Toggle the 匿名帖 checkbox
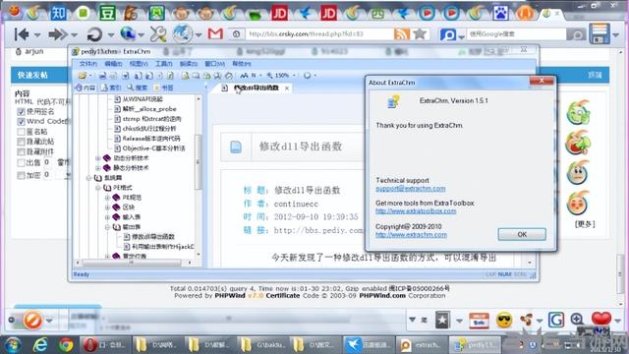This screenshot has width=629, height=354. pyautogui.click(x=21, y=132)
